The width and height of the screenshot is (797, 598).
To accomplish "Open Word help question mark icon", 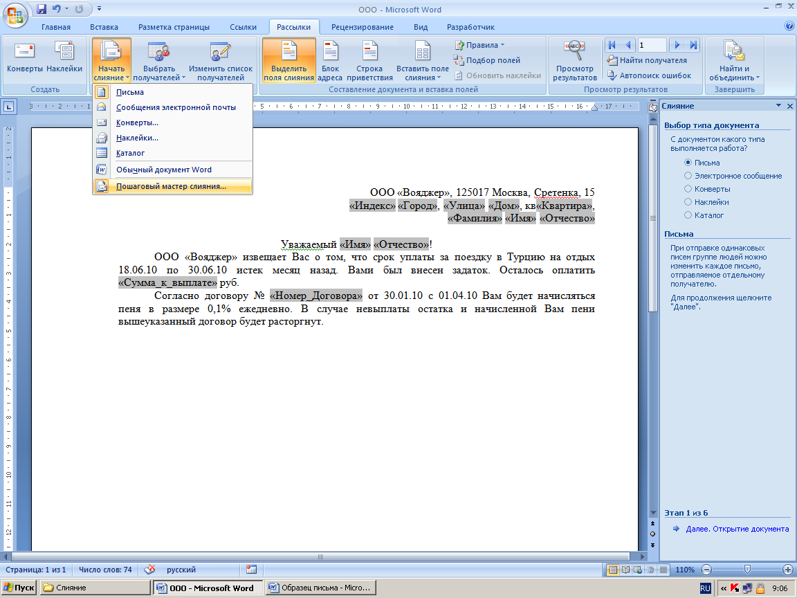I will coord(790,26).
